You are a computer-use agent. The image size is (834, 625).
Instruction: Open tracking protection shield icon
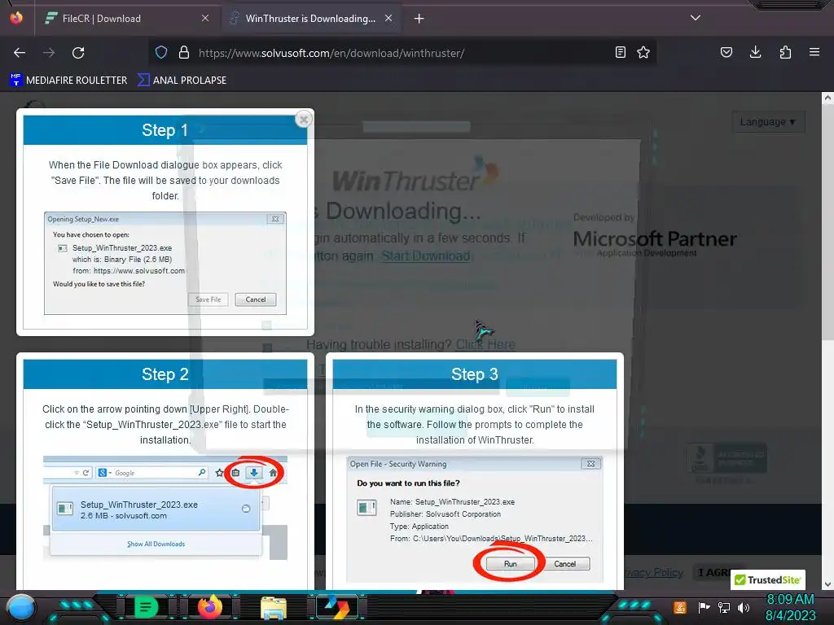pyautogui.click(x=161, y=52)
